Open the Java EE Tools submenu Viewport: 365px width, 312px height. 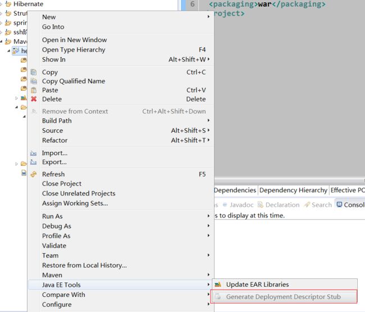point(121,285)
